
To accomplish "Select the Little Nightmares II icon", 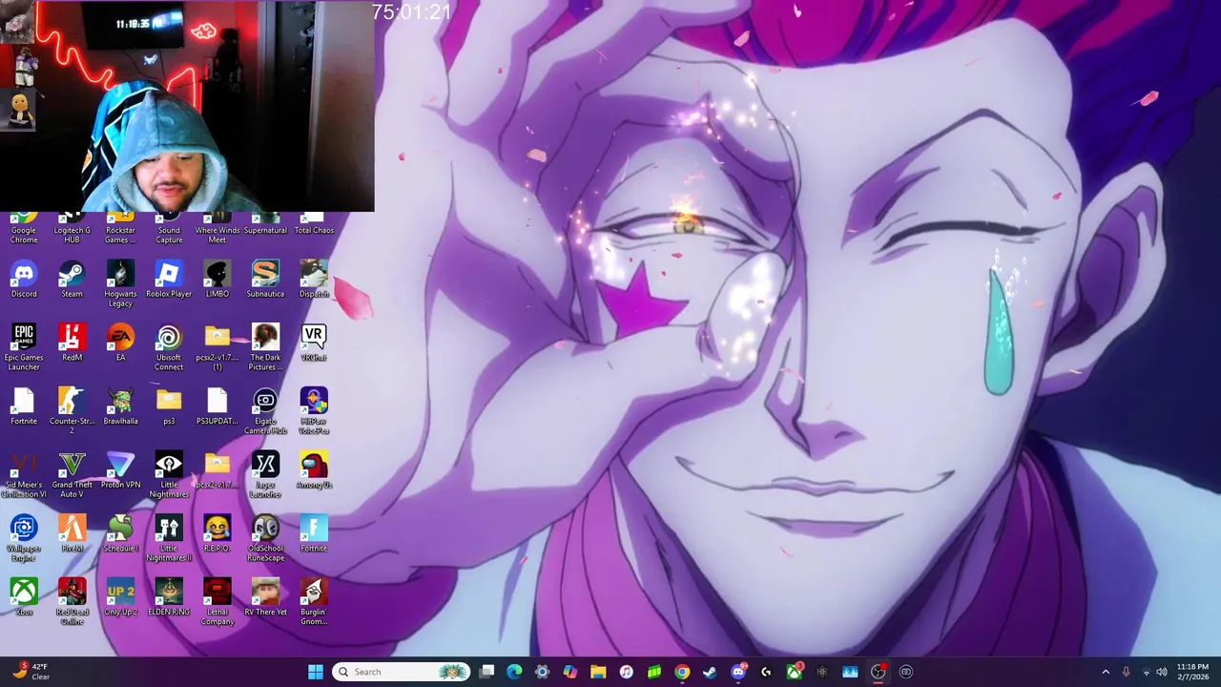I will coord(169,539).
